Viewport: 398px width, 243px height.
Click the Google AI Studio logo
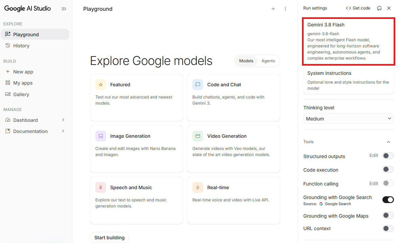pyautogui.click(x=27, y=8)
